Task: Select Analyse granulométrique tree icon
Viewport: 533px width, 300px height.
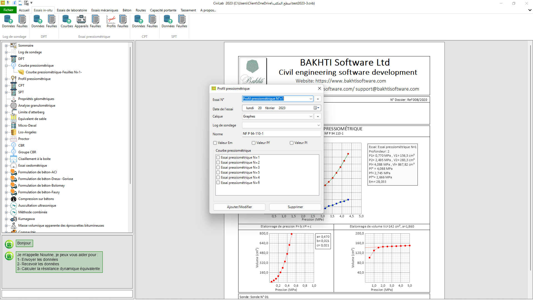Action: 14,106
